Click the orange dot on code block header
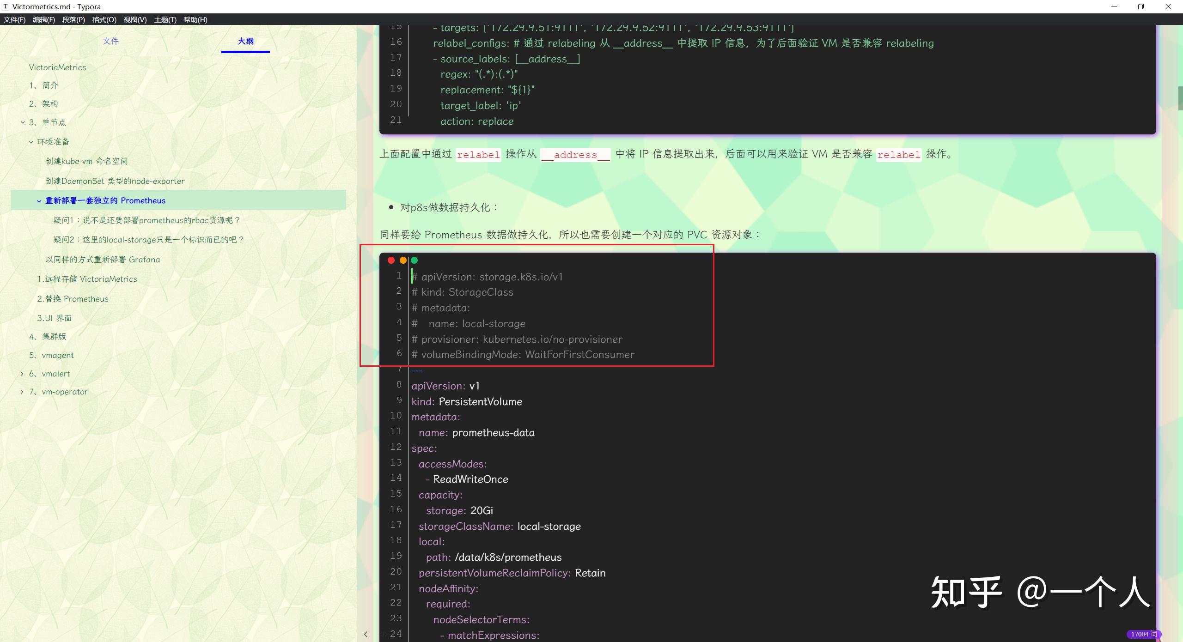Image resolution: width=1183 pixels, height=642 pixels. [403, 260]
